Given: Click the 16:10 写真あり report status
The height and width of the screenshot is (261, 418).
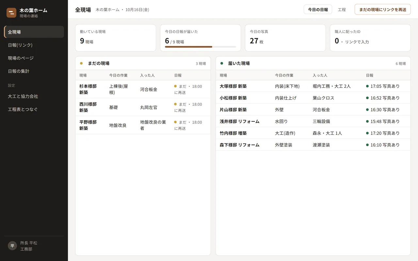Looking at the screenshot, I should pos(383,145).
